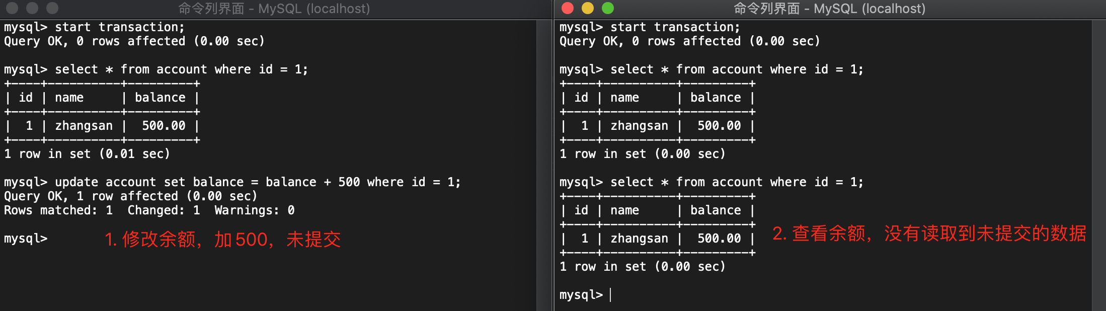Click the active mysql prompt cursor in right terminal
The width and height of the screenshot is (1106, 311).
610,295
